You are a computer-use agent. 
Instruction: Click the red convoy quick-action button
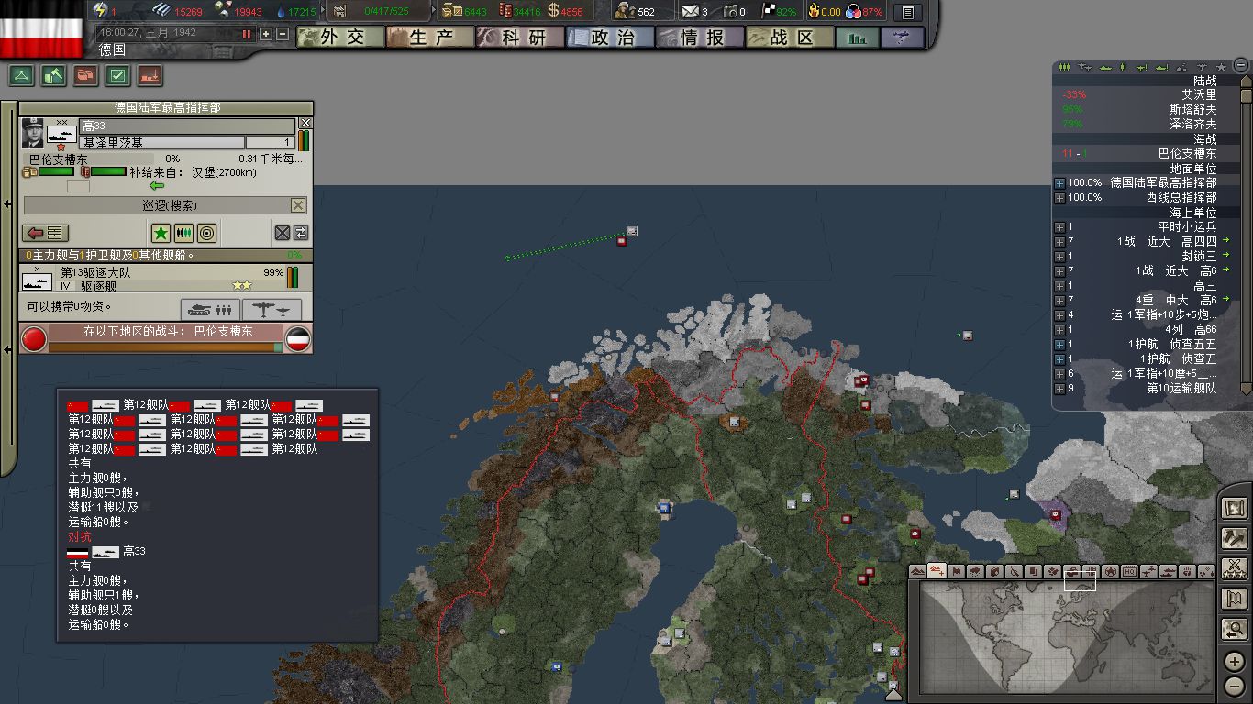coord(85,75)
